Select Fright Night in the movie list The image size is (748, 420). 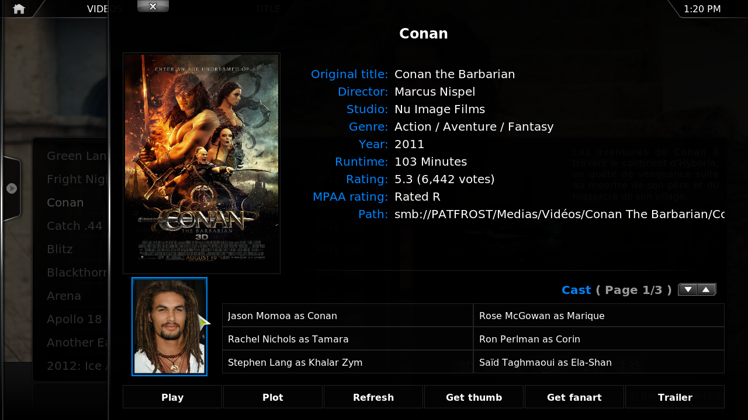pyautogui.click(x=77, y=179)
